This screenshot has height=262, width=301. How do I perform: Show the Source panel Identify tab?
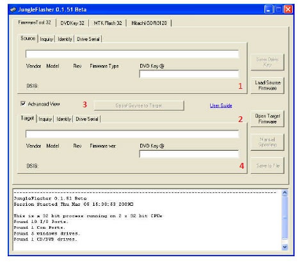(x=65, y=39)
